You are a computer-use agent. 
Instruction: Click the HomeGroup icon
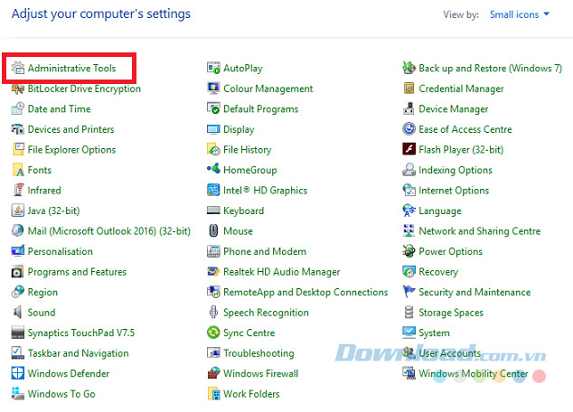click(x=213, y=169)
